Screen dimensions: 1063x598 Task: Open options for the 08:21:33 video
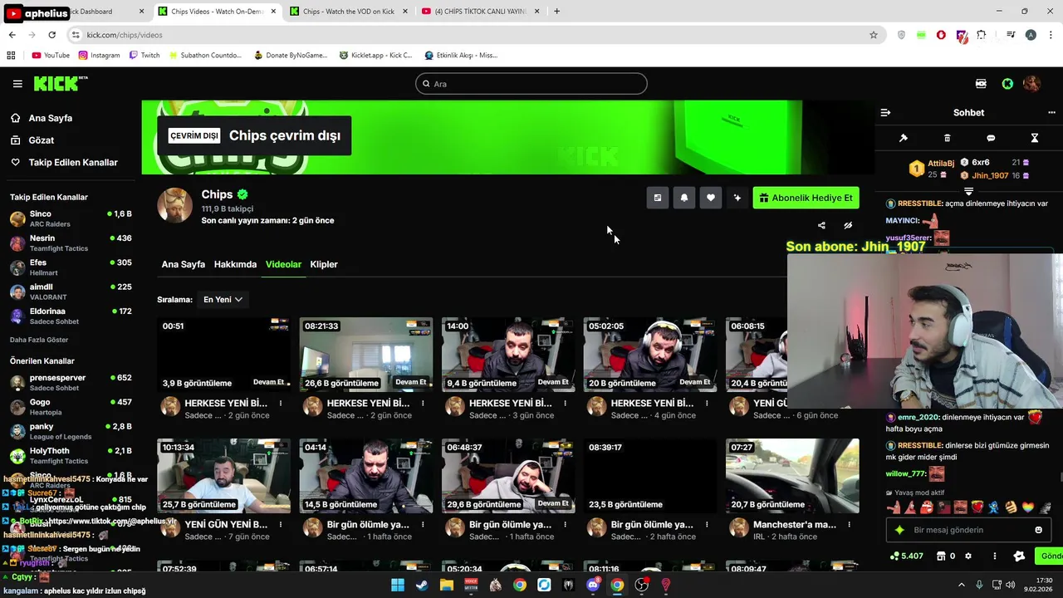[423, 404]
